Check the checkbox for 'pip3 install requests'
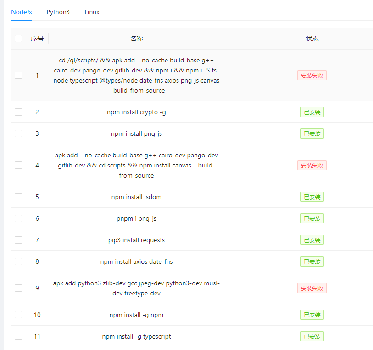 [x=18, y=240]
